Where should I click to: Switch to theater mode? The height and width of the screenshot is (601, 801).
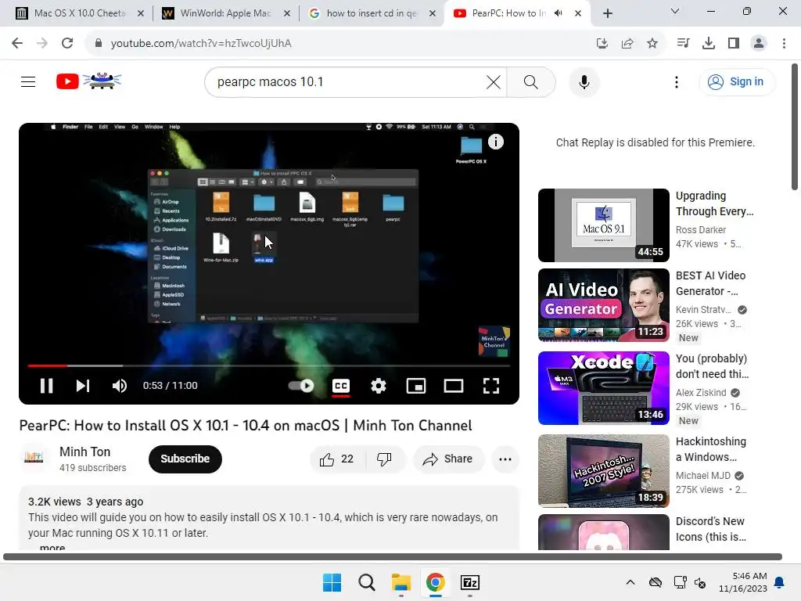(x=454, y=386)
